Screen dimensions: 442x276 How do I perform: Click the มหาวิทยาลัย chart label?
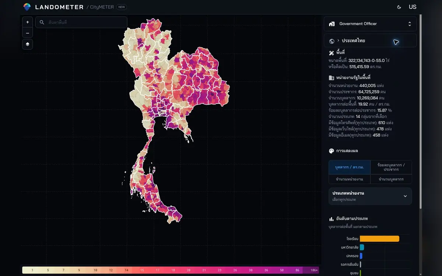(x=350, y=247)
